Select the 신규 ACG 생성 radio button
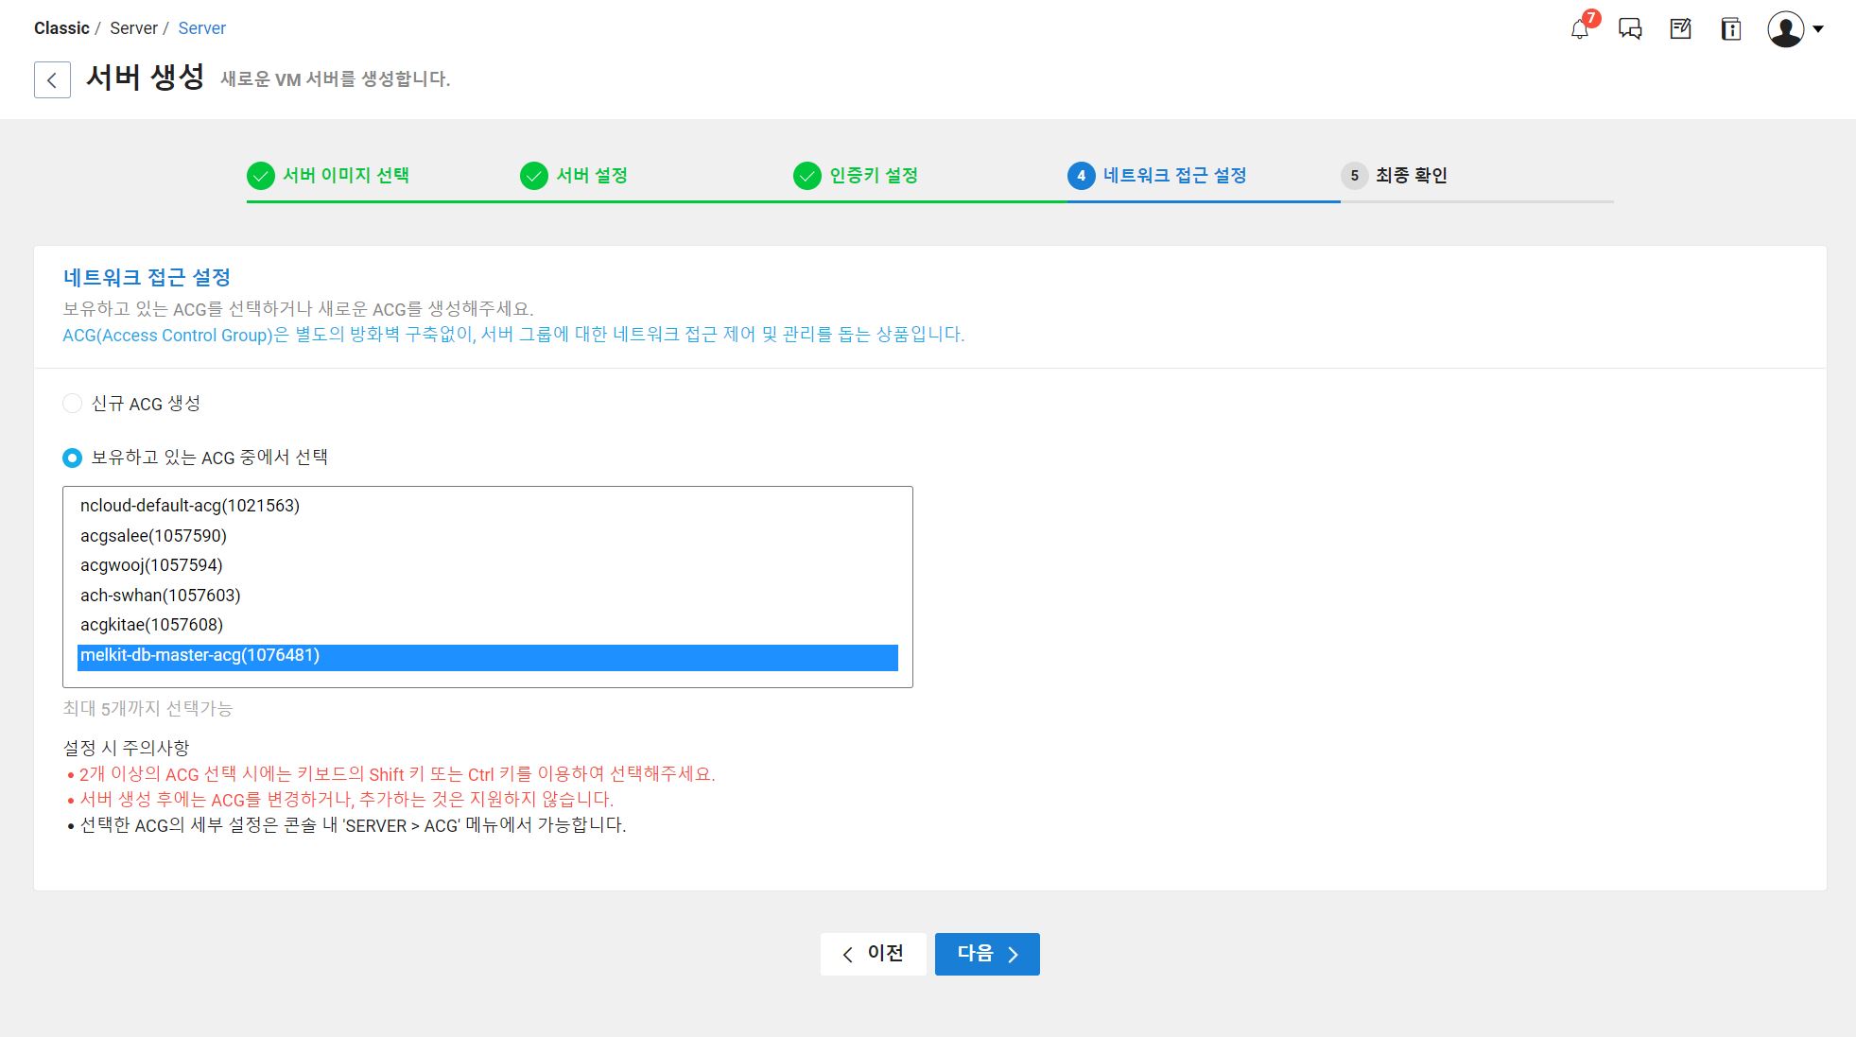 pyautogui.click(x=72, y=404)
